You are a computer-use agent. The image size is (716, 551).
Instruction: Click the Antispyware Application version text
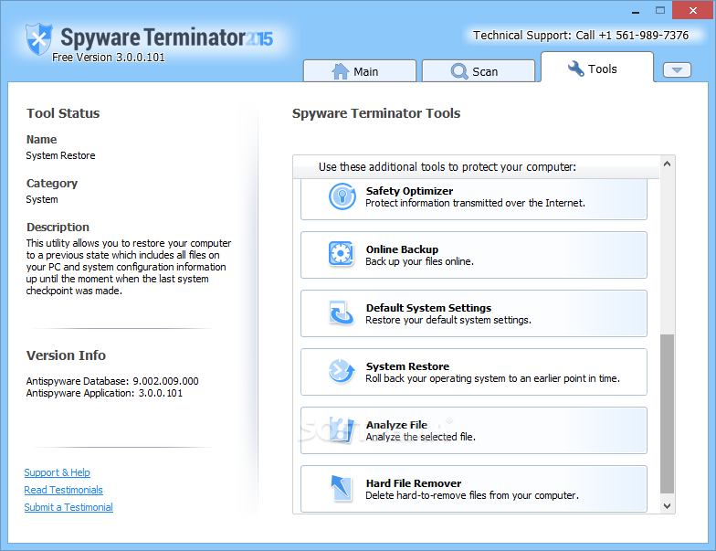pyautogui.click(x=104, y=393)
